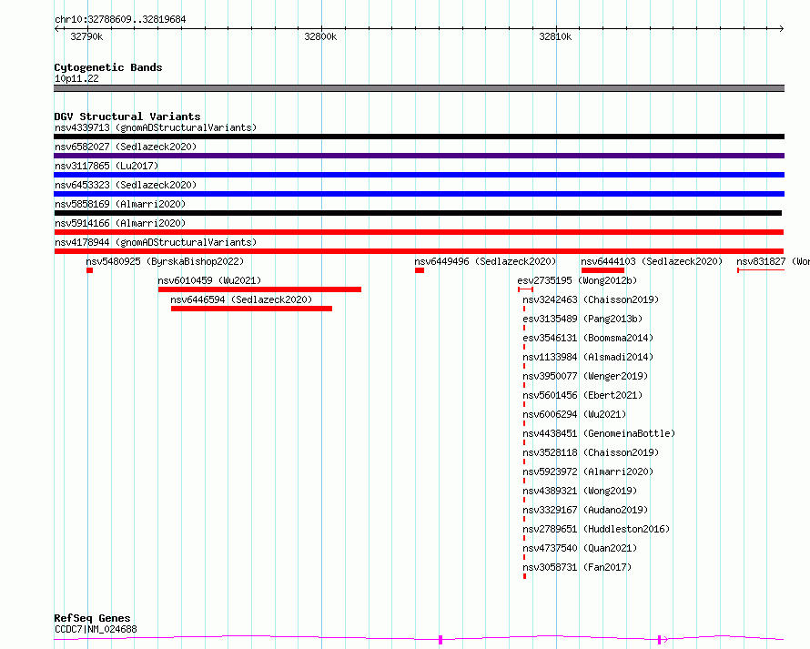
Task: Select the black nsv4339713 variant bar
Action: 419,137
